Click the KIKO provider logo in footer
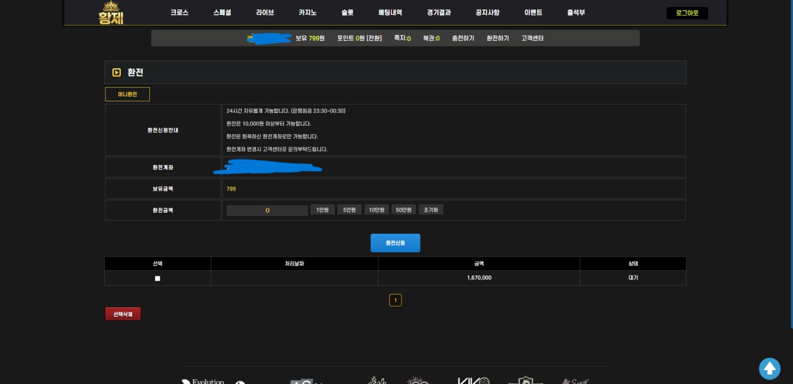This screenshot has width=793, height=384. tap(473, 380)
